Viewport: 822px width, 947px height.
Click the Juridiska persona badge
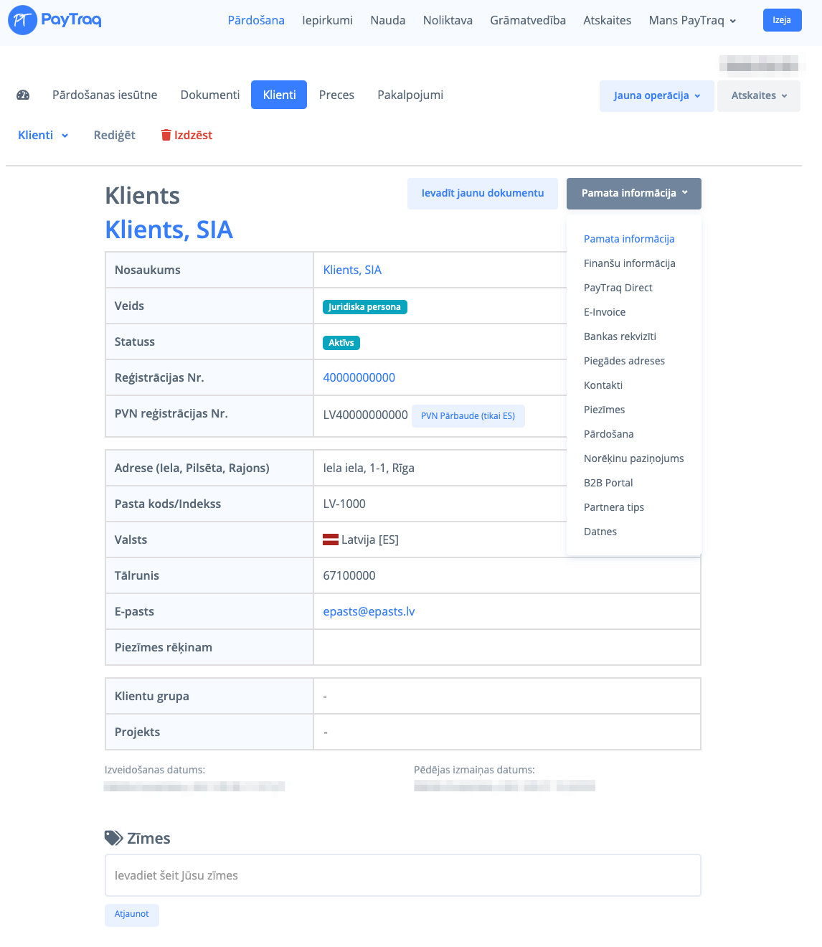365,307
